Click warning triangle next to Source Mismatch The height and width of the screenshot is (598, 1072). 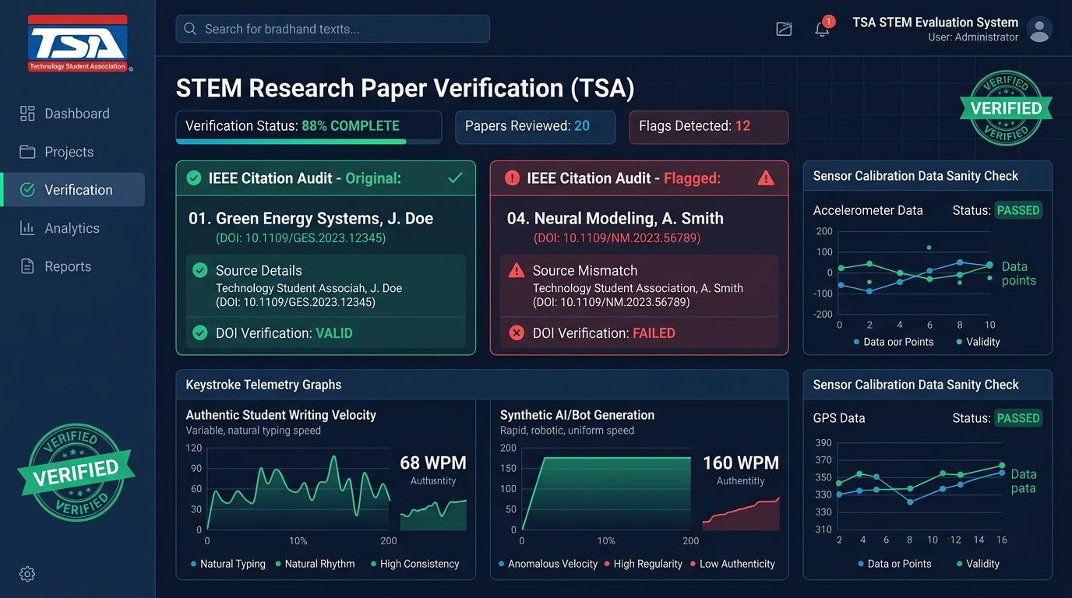517,270
